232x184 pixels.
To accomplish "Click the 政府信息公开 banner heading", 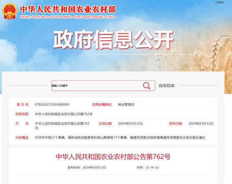I will pos(113,39).
